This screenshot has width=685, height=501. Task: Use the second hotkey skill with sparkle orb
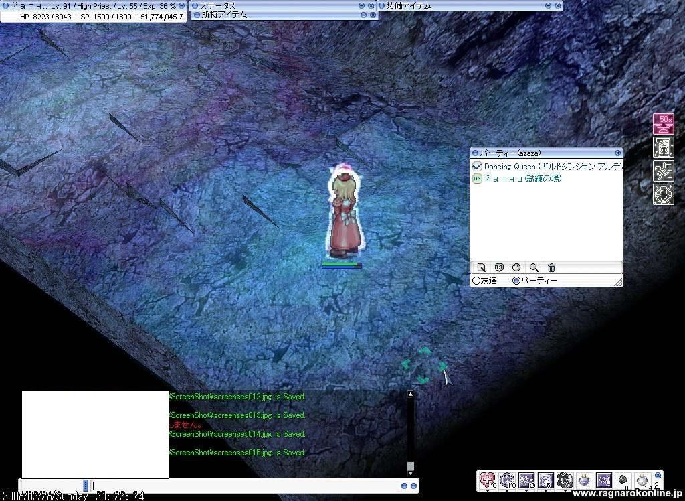click(507, 480)
